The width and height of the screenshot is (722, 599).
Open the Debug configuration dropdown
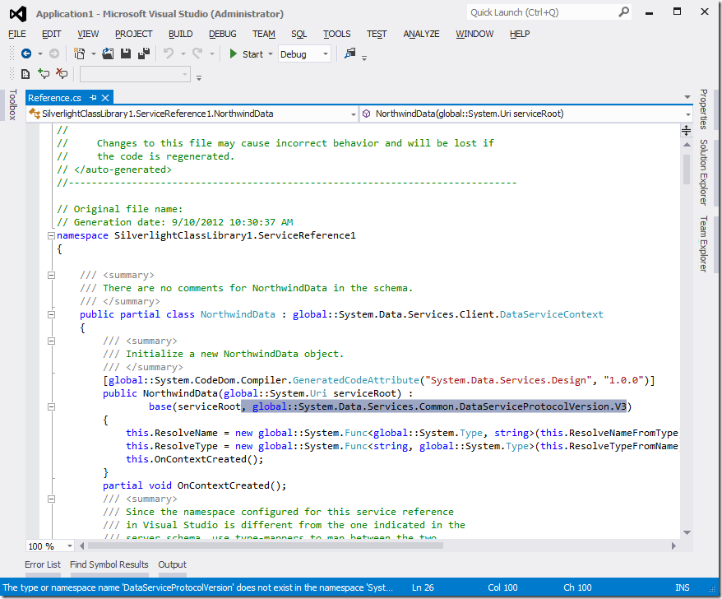click(326, 54)
